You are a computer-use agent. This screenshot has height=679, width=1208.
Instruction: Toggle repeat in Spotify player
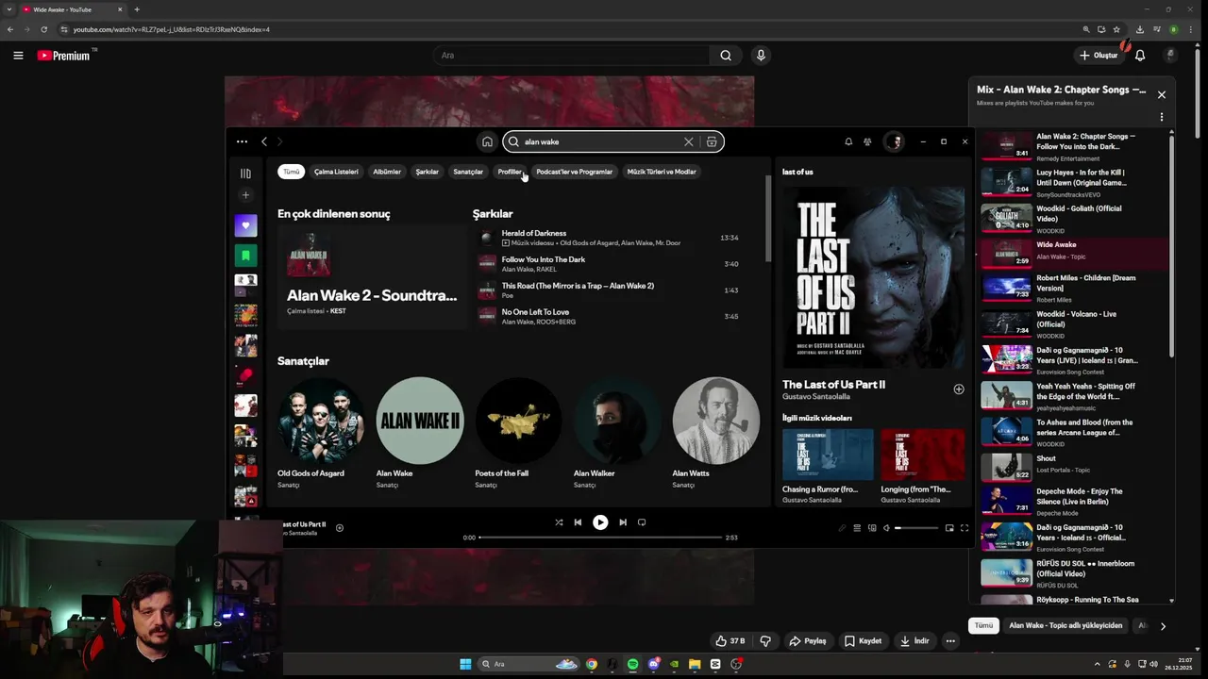[x=642, y=522]
